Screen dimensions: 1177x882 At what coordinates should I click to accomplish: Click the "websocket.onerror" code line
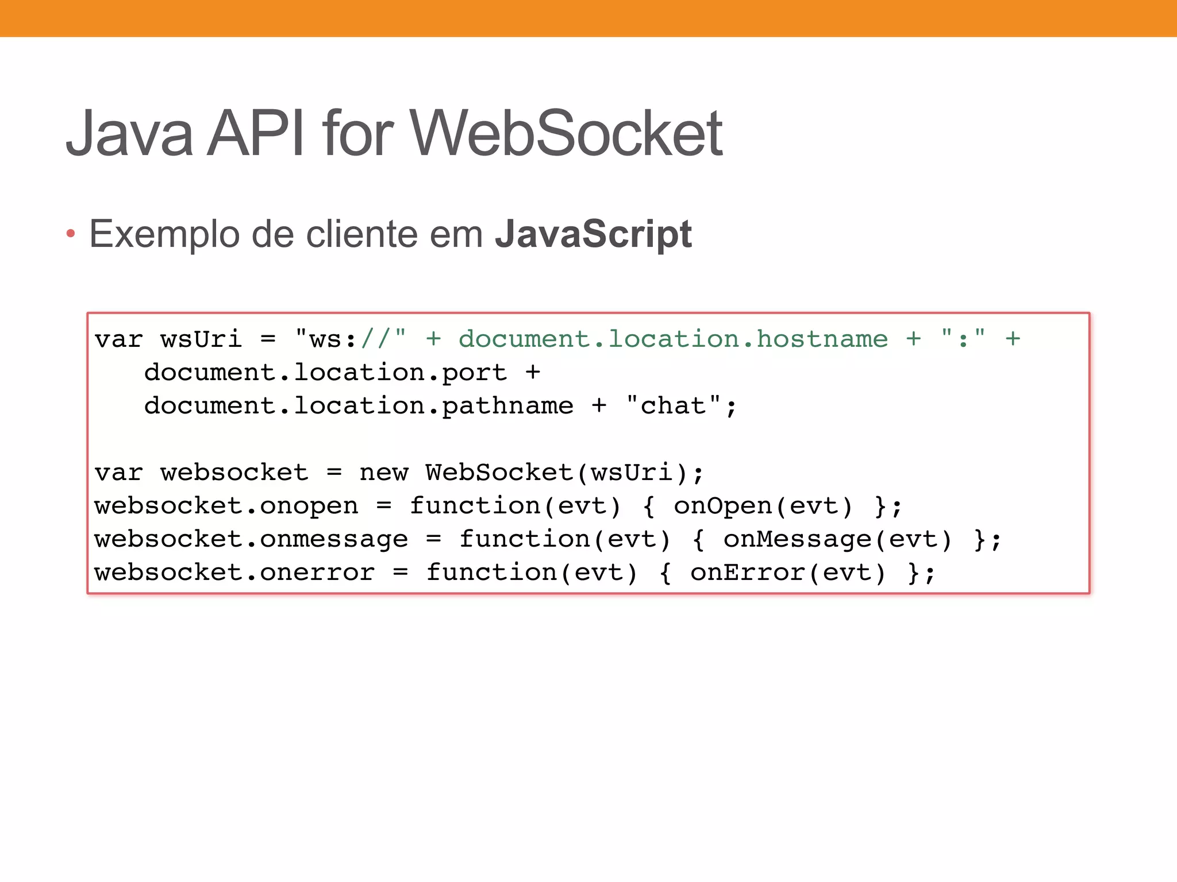pos(515,572)
